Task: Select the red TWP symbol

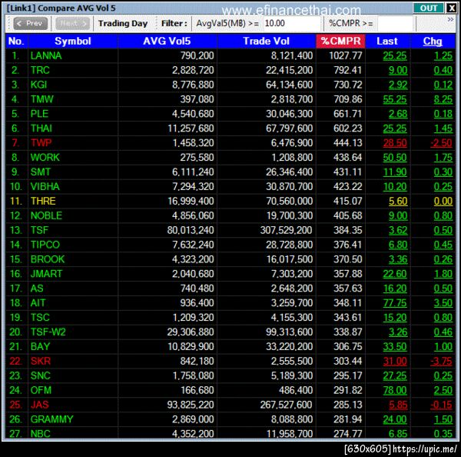Action: tap(41, 143)
